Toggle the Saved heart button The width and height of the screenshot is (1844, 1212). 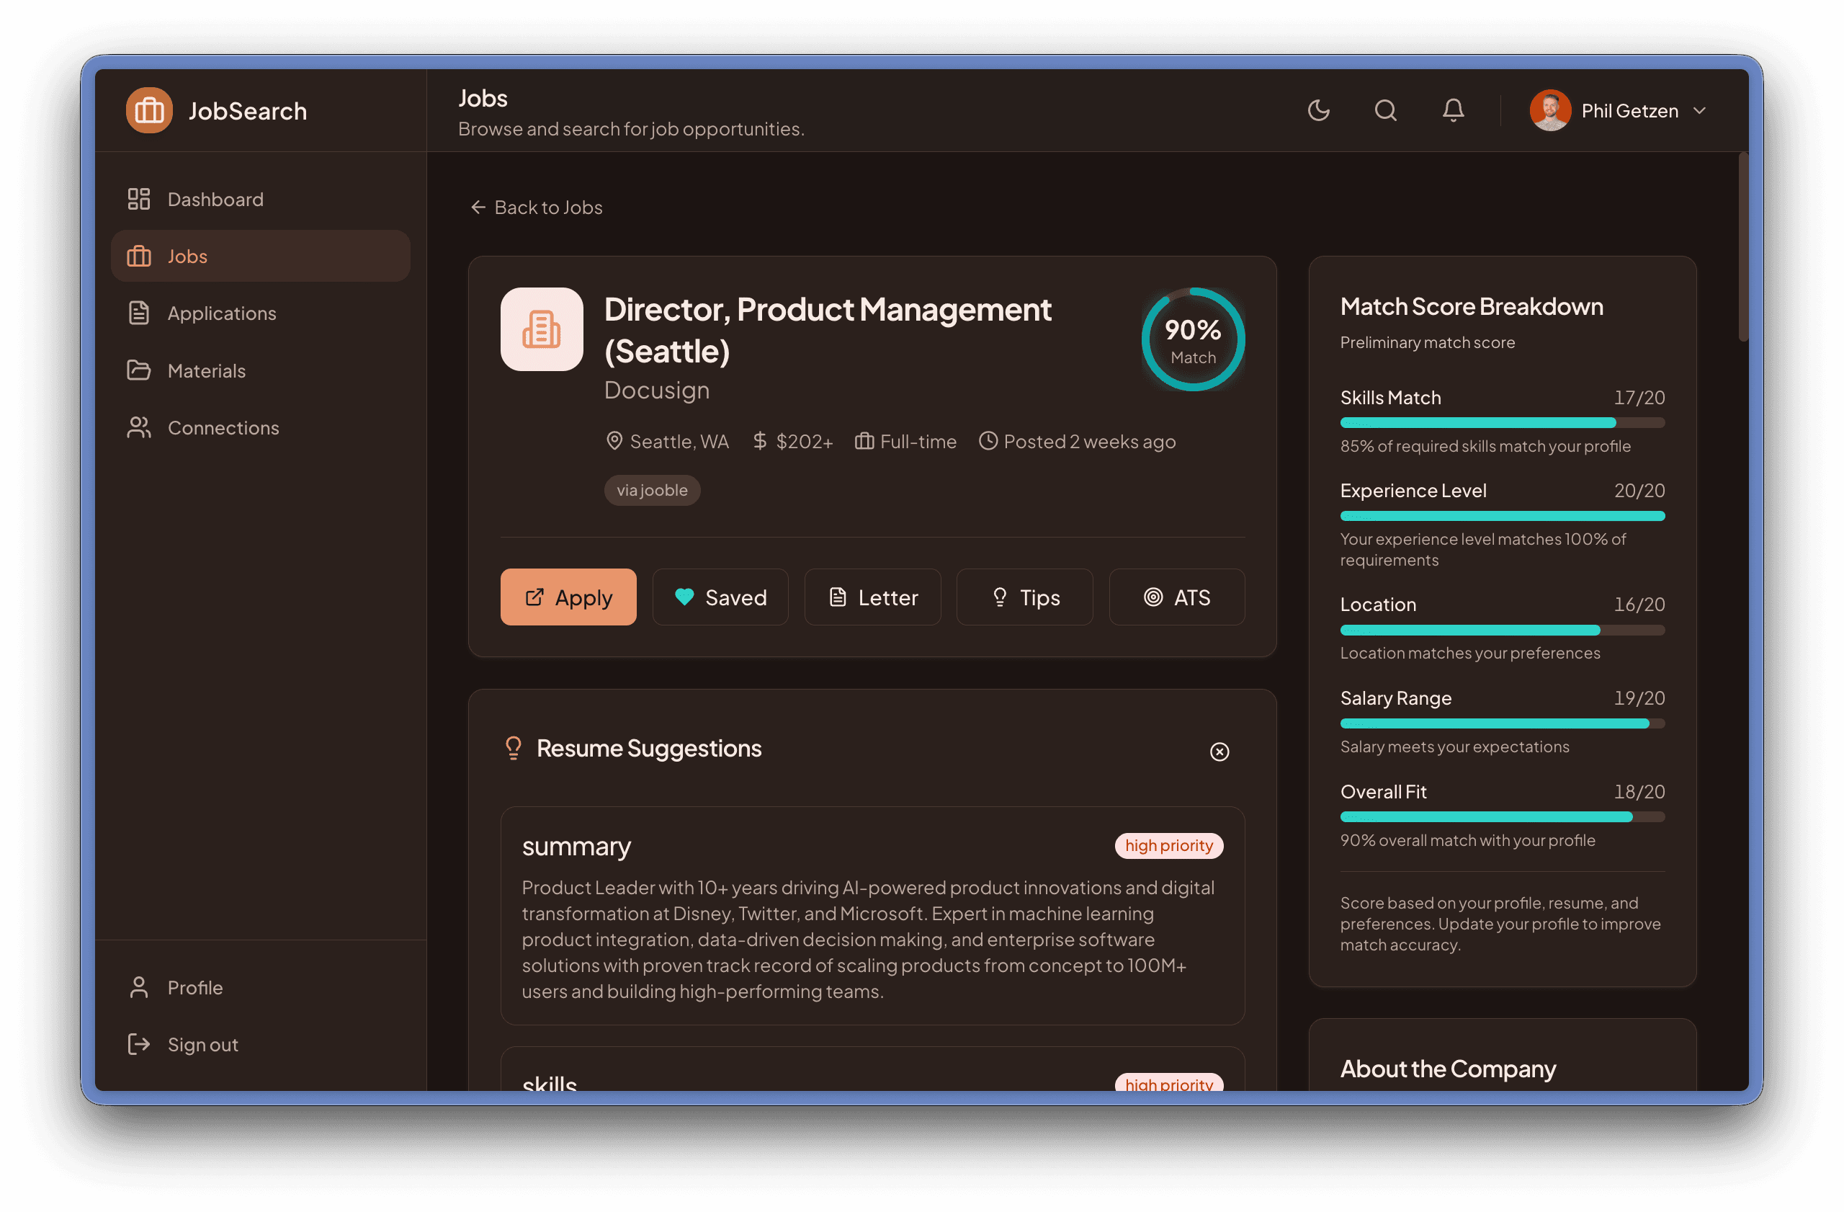tap(720, 597)
